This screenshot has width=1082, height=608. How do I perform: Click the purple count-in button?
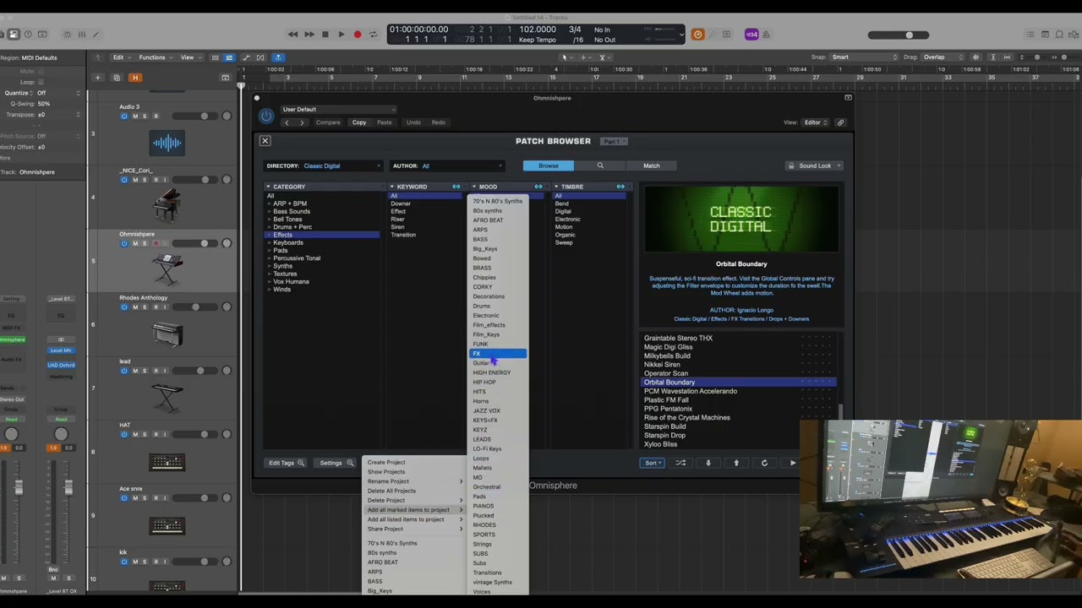[x=751, y=35]
